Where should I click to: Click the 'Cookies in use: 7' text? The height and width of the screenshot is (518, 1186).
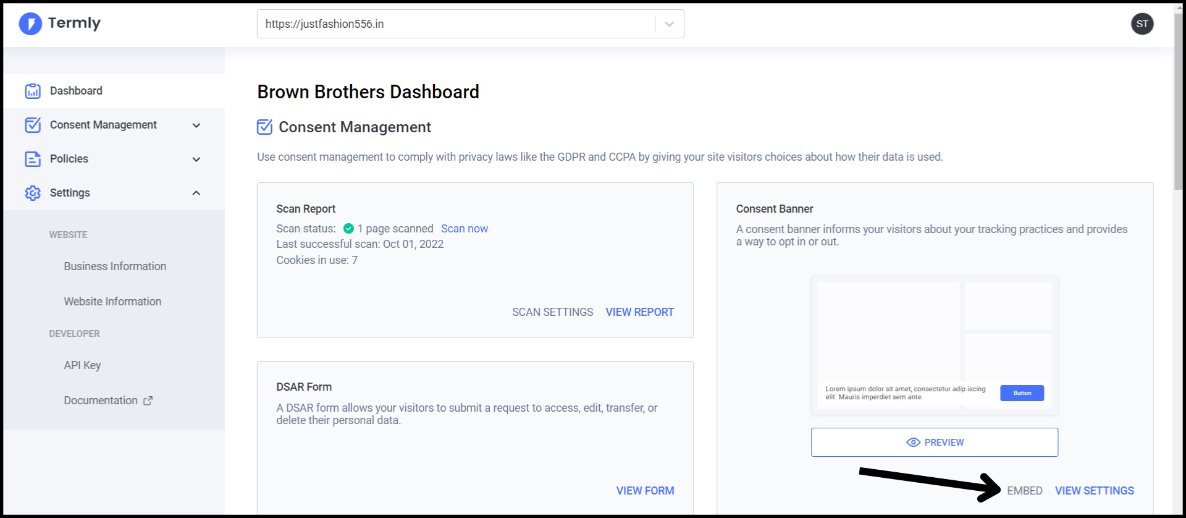[317, 260]
